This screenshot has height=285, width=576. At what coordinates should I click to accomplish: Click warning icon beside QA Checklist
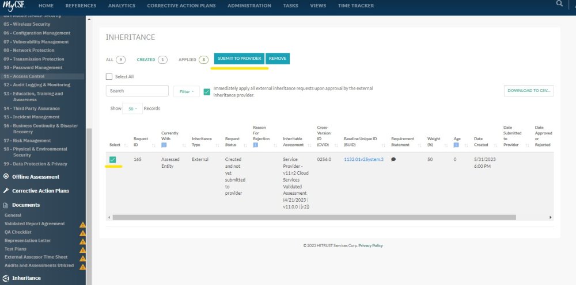click(x=82, y=233)
